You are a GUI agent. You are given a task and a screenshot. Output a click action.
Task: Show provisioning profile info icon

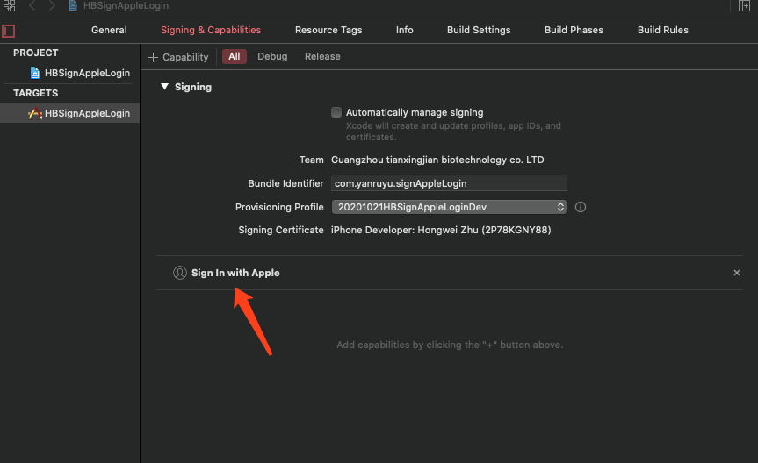click(x=580, y=207)
